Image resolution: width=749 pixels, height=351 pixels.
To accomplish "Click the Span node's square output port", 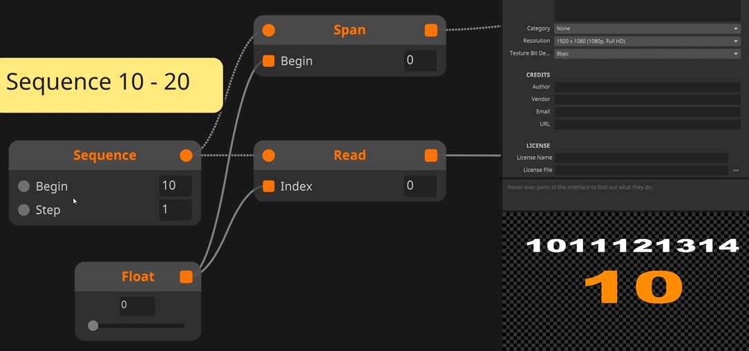I will point(431,30).
